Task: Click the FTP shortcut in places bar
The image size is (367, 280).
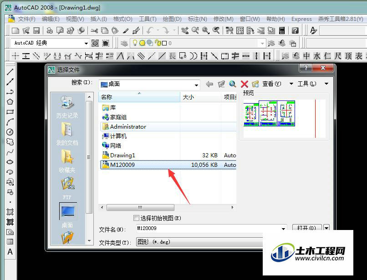Action: pyautogui.click(x=67, y=188)
